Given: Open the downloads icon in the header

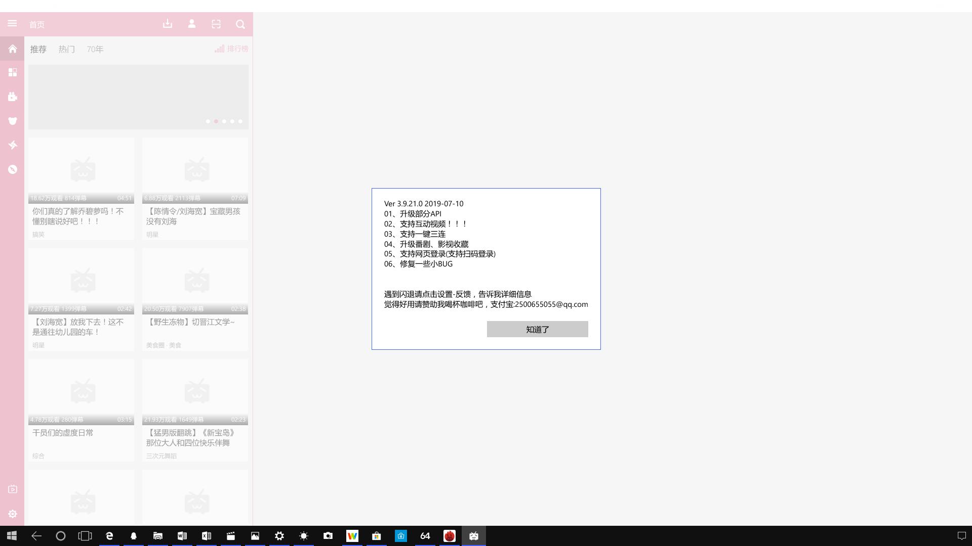Looking at the screenshot, I should [x=168, y=24].
